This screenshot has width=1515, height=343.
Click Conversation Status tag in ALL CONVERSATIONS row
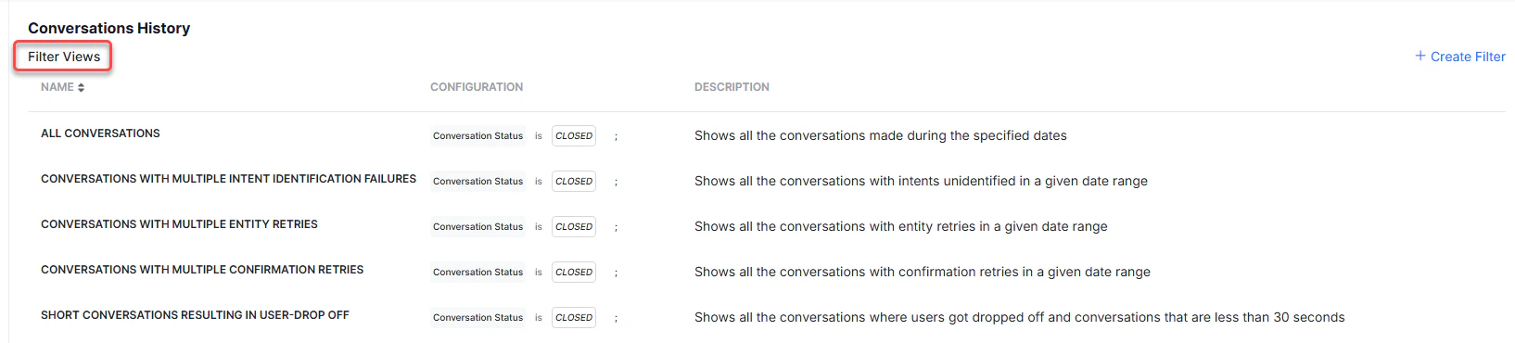477,135
